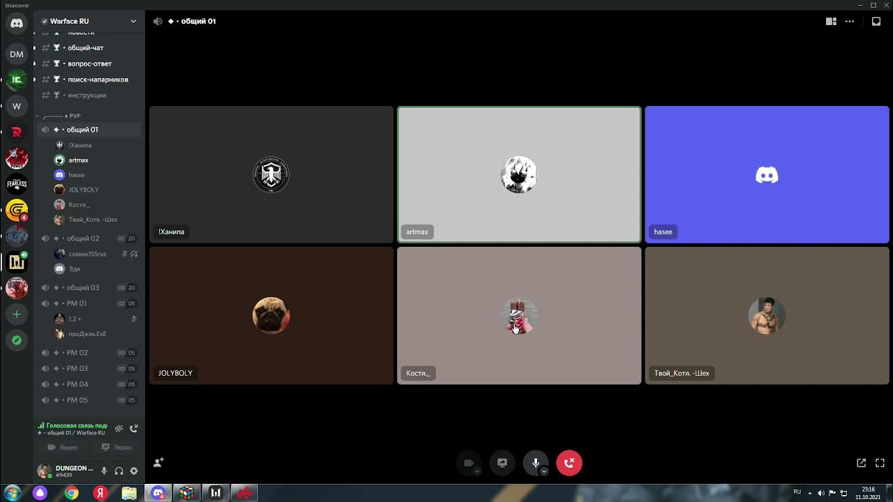Open Google Chrome from taskbar

pos(72,493)
